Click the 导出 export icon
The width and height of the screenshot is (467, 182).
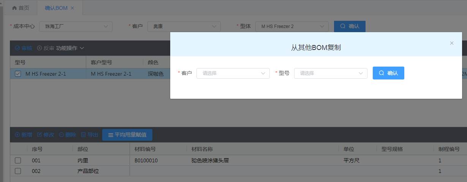click(x=84, y=135)
